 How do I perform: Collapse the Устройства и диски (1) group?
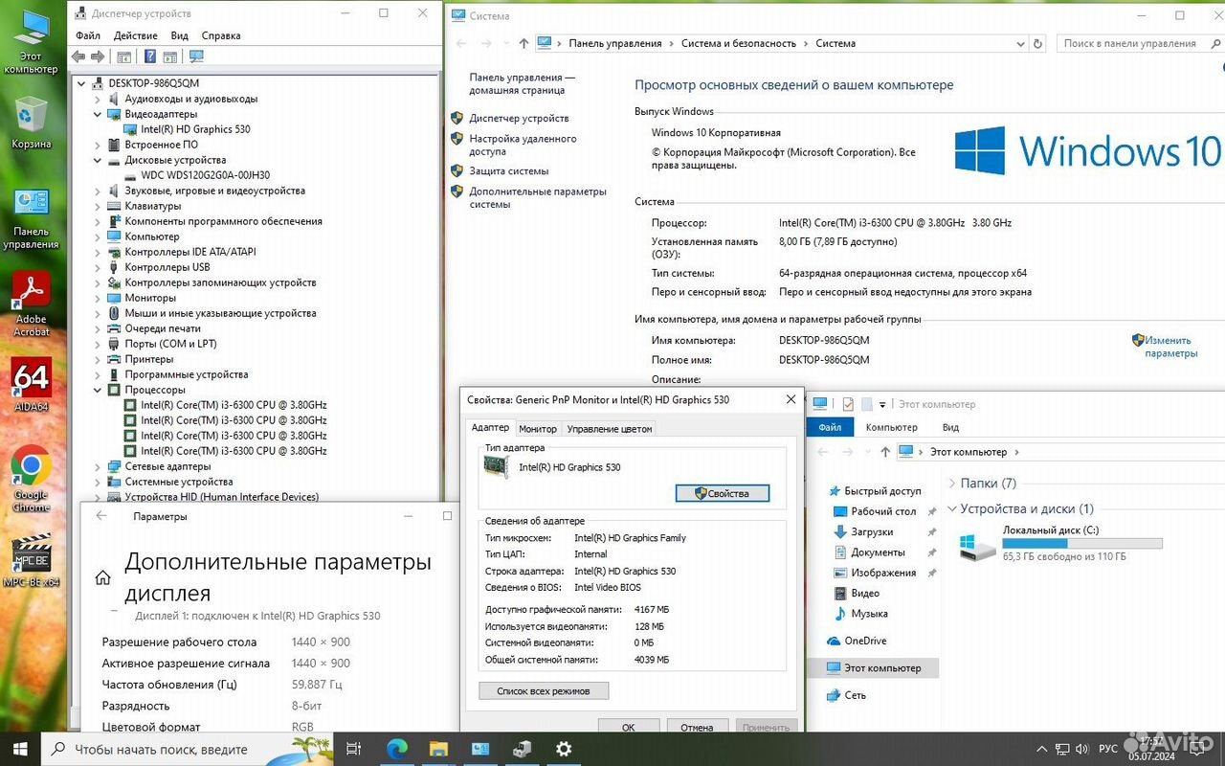pyautogui.click(x=952, y=508)
